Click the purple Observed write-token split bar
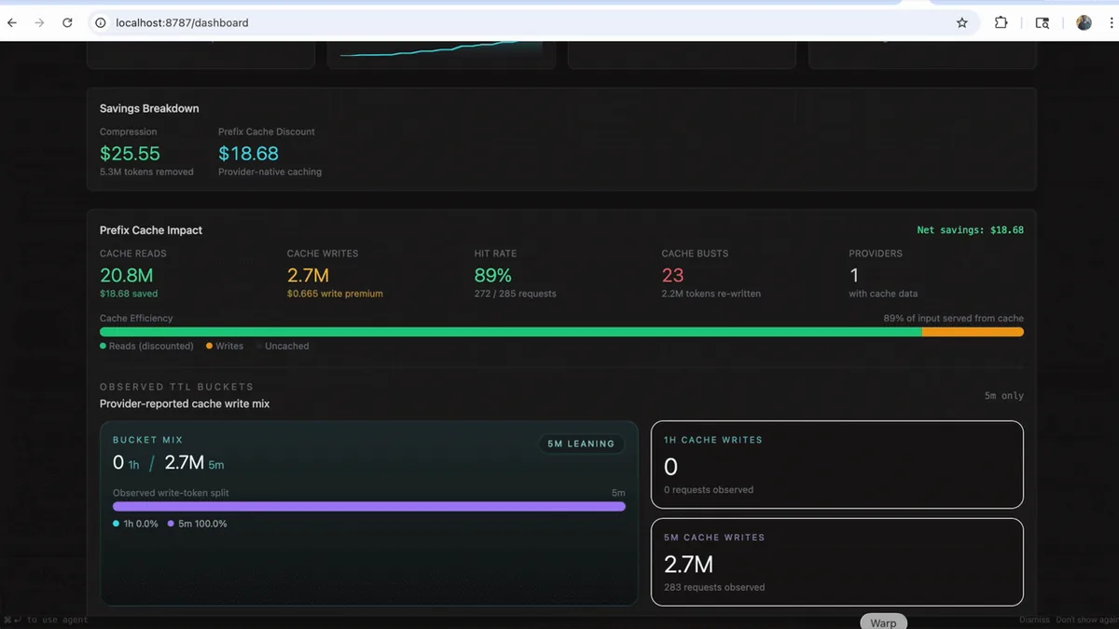The height and width of the screenshot is (629, 1119). 369,507
